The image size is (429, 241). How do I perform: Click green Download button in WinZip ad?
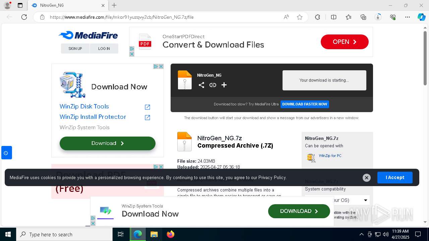[108, 143]
